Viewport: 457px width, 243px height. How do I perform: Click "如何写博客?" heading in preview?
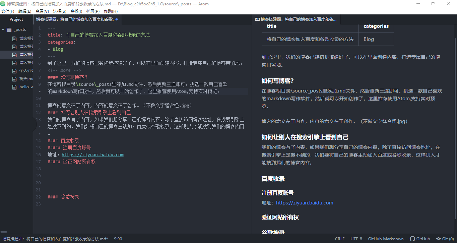278,81
